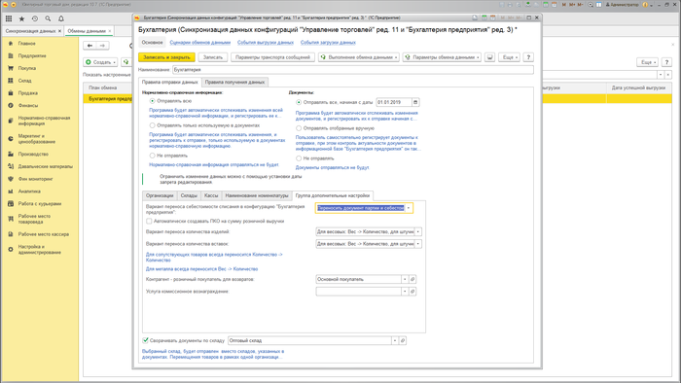
Task: Open the Сценарии обменов данными link
Action: point(200,43)
